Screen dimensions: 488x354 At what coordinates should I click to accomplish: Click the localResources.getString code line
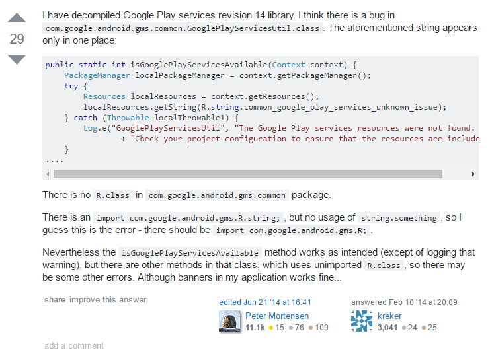(265, 107)
